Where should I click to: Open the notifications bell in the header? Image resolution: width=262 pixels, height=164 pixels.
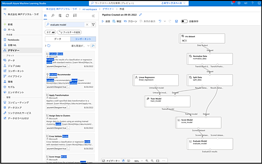(232, 3)
